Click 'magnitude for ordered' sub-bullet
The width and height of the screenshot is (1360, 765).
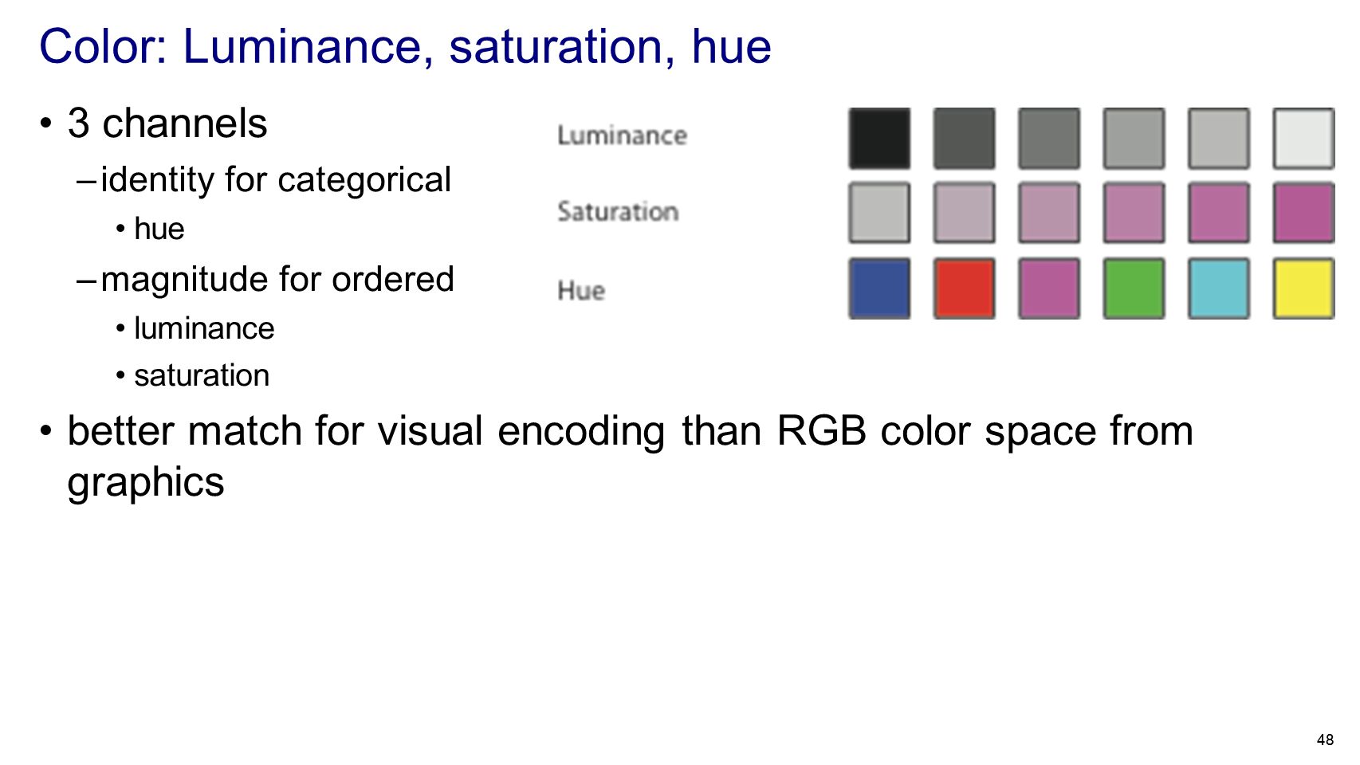point(277,280)
